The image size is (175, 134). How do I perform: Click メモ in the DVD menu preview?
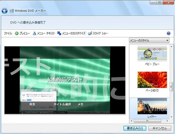(x=80, y=104)
